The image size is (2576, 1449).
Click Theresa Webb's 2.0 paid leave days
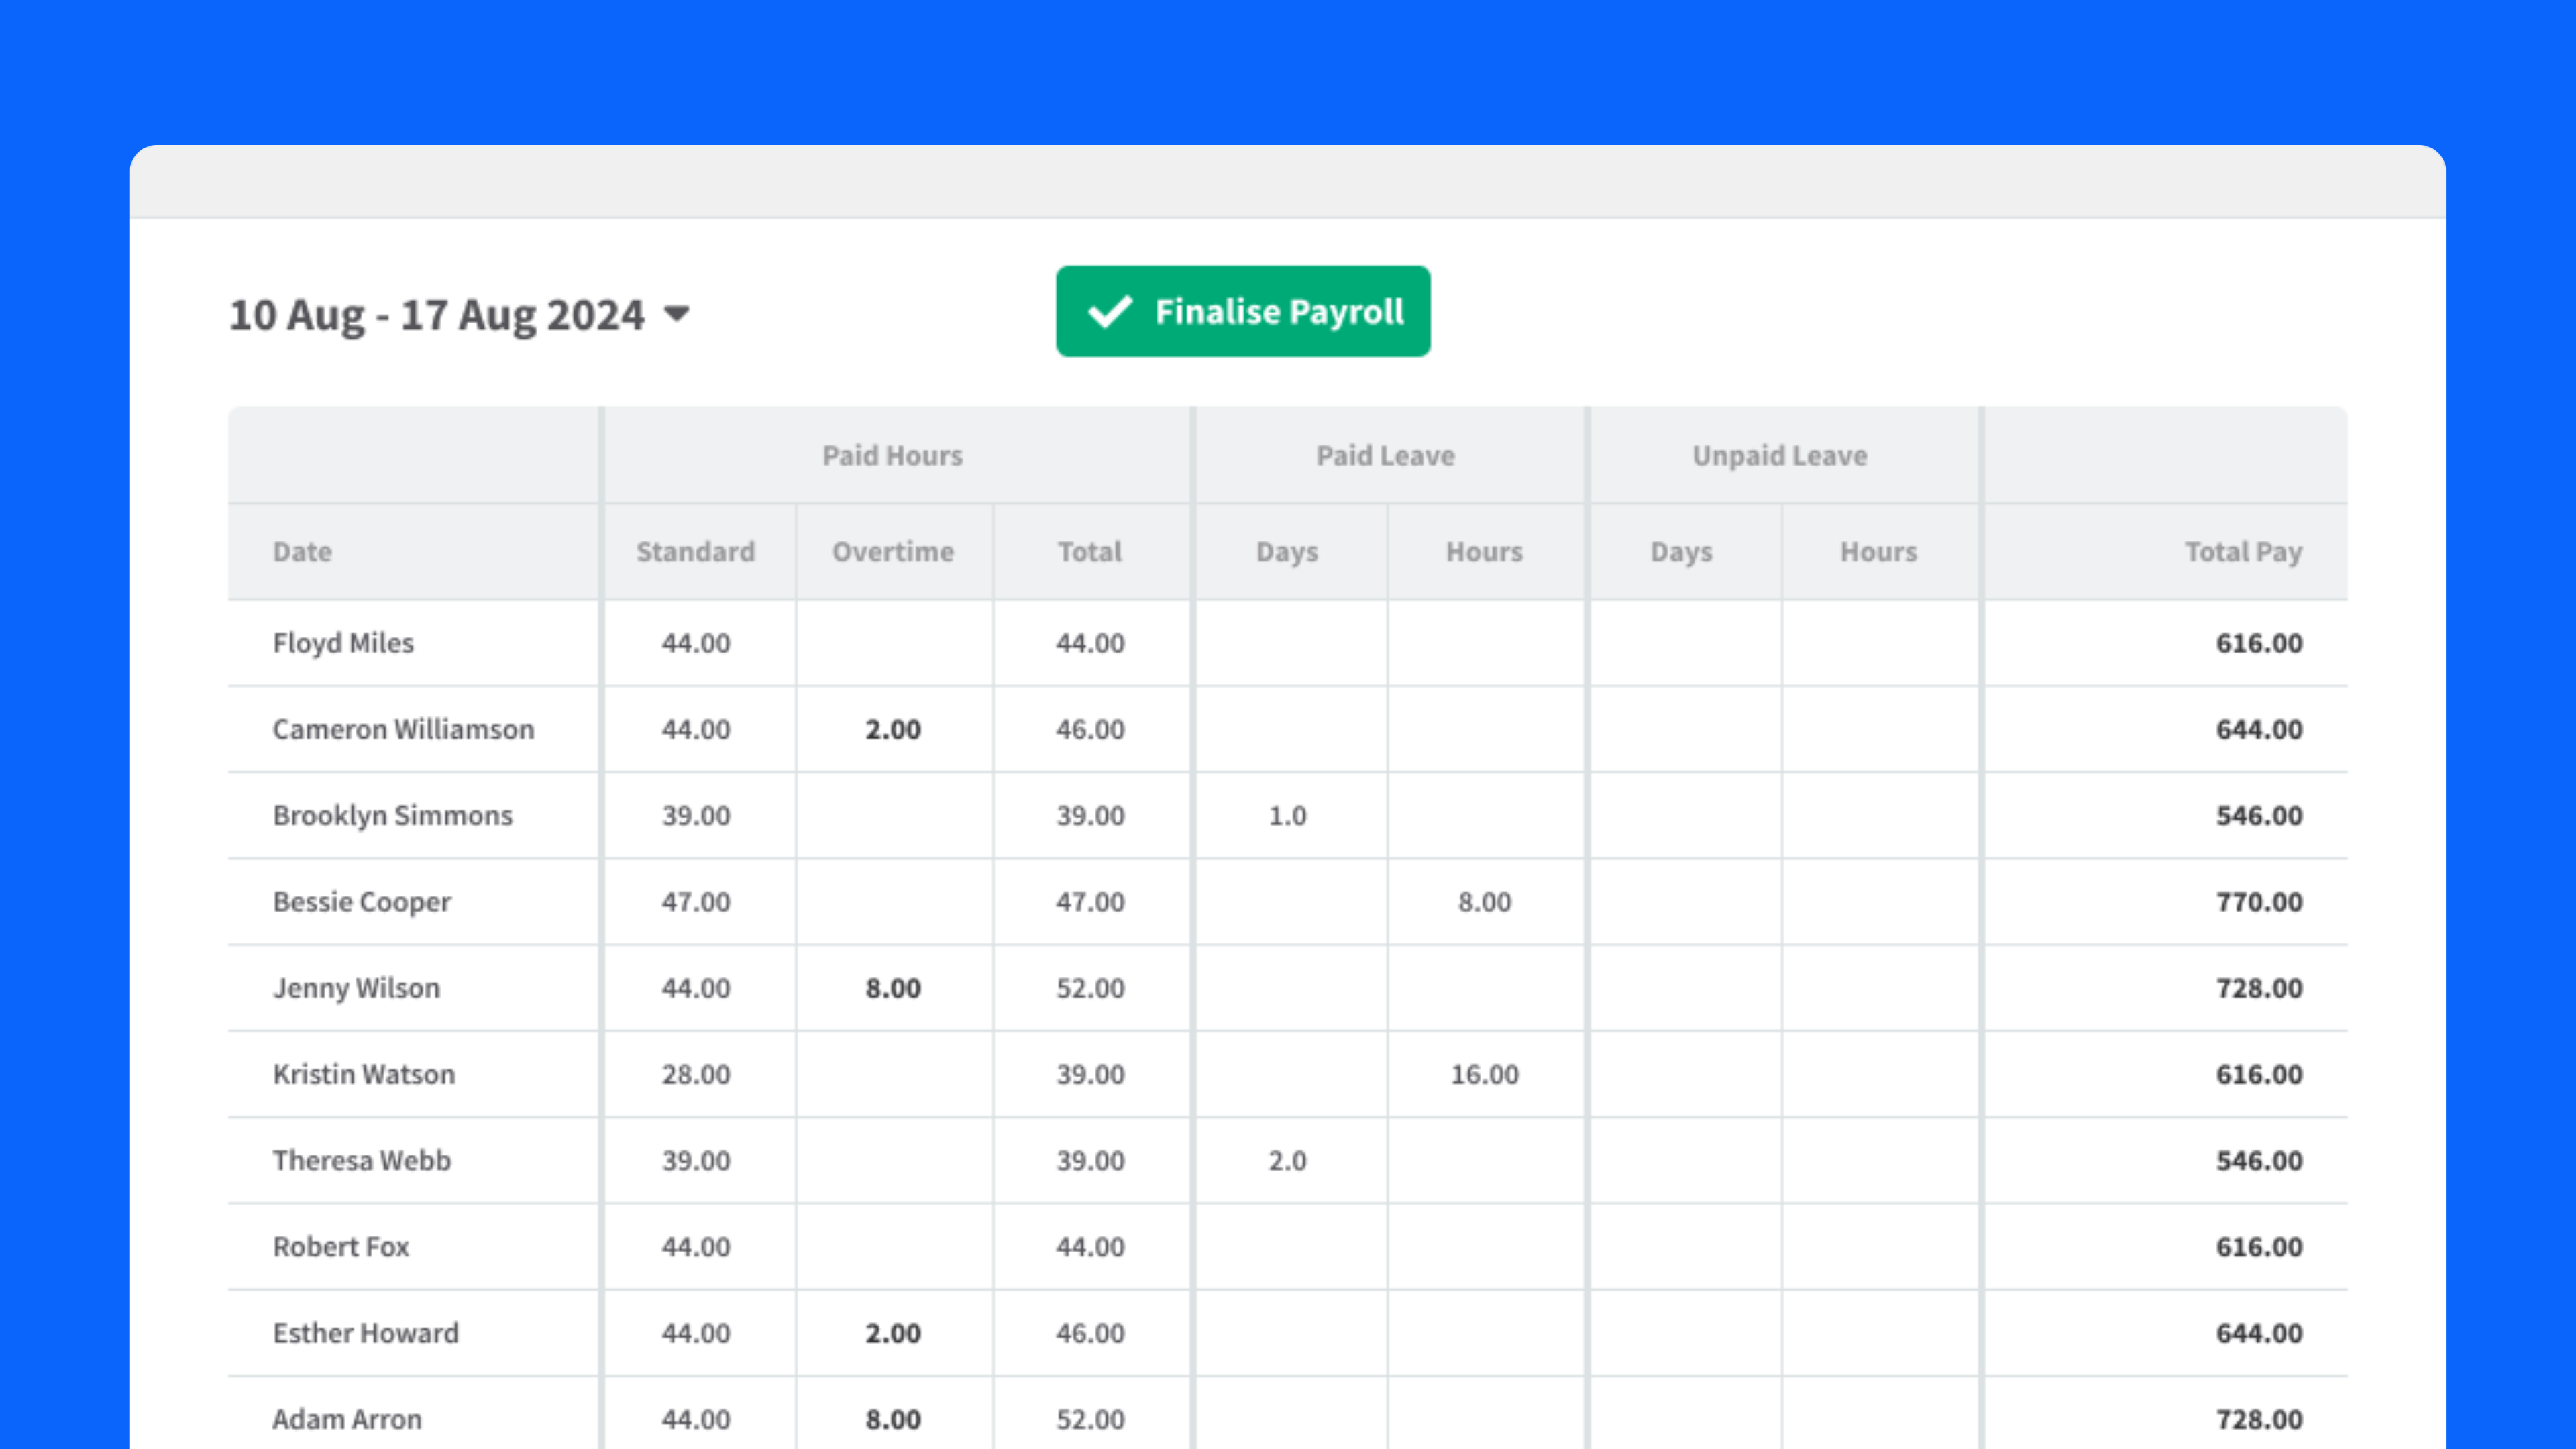[1288, 1160]
